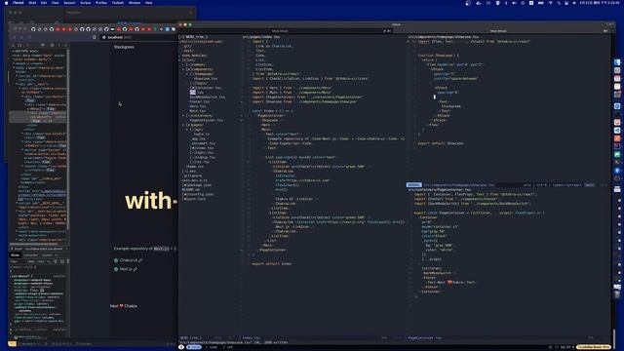Viewport: 624px width, 351px height.
Task: Select DarkModeSwitch.tsx in the file tree
Action: [x=207, y=97]
